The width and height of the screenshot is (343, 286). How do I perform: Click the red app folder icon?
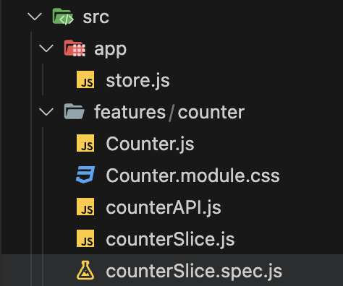click(75, 48)
